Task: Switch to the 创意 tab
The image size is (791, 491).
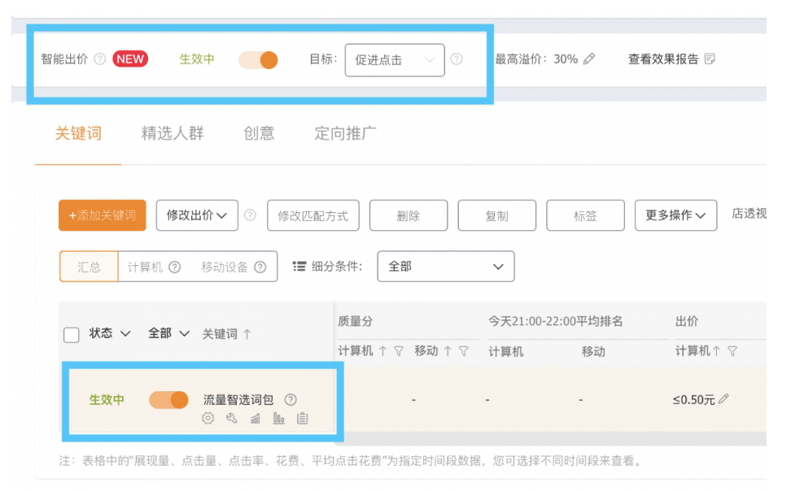Action: (259, 133)
